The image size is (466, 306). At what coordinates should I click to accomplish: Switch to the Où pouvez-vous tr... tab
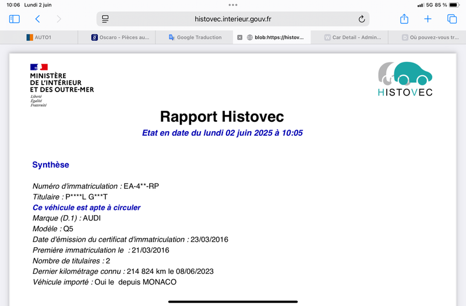pyautogui.click(x=428, y=37)
